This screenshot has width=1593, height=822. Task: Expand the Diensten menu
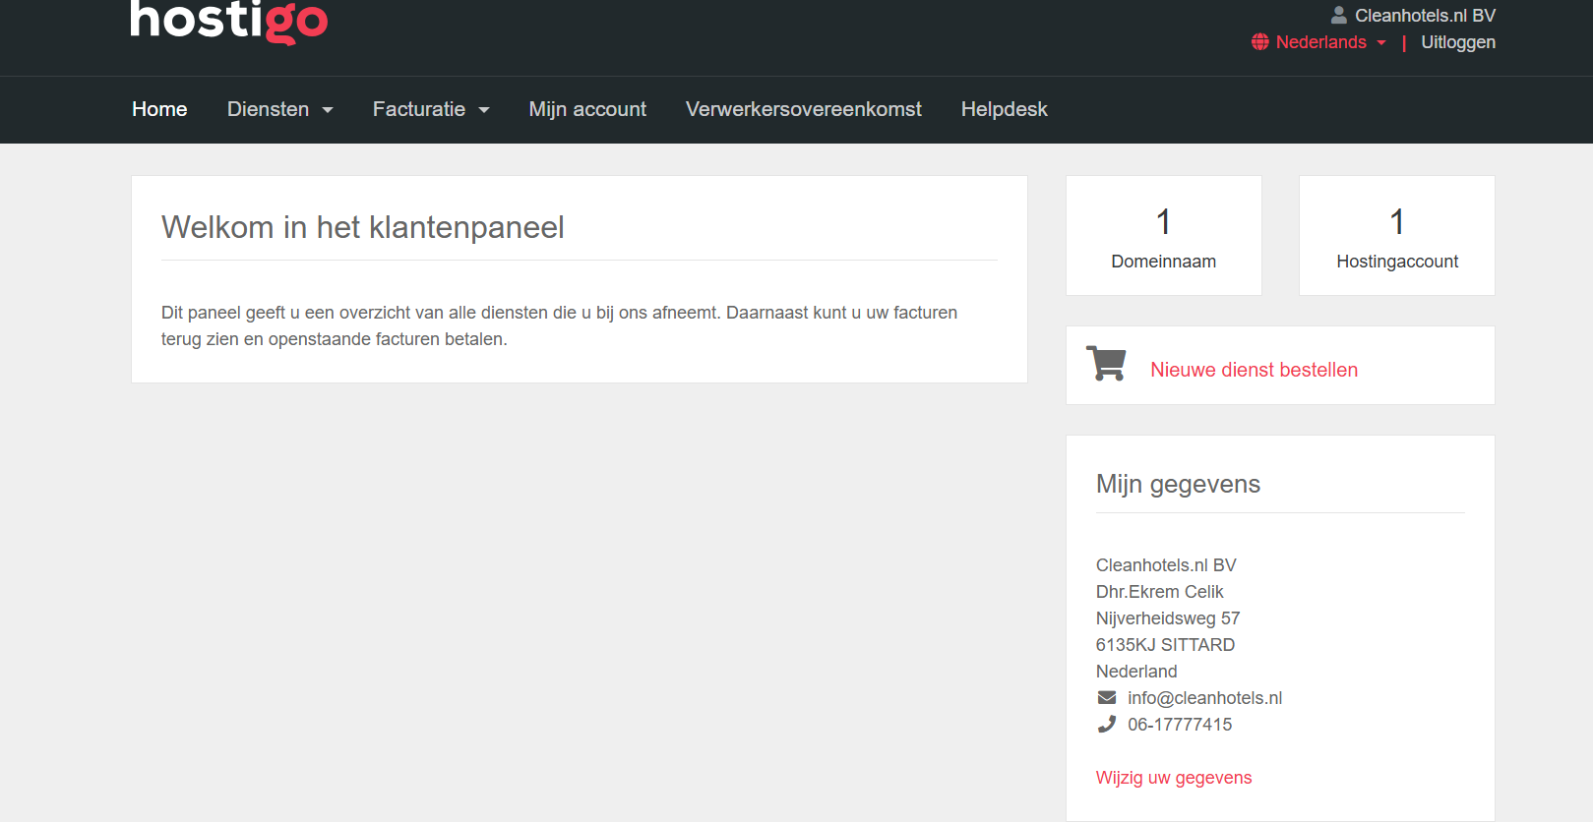click(x=279, y=109)
